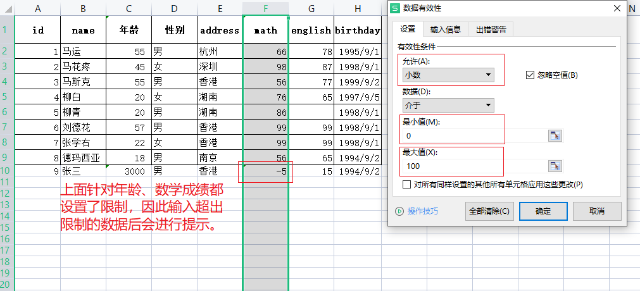This screenshot has width=640, height=291.
Task: Toggle the 忽略空值 checkbox
Action: (x=530, y=75)
